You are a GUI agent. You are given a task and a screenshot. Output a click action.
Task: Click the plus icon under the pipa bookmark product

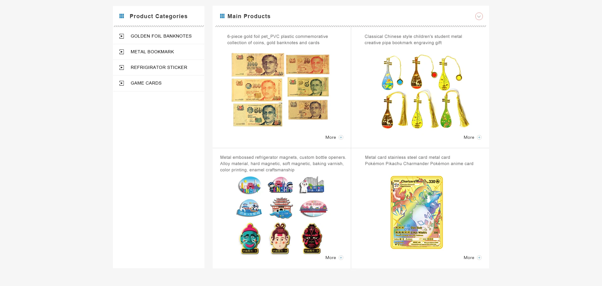click(x=479, y=138)
